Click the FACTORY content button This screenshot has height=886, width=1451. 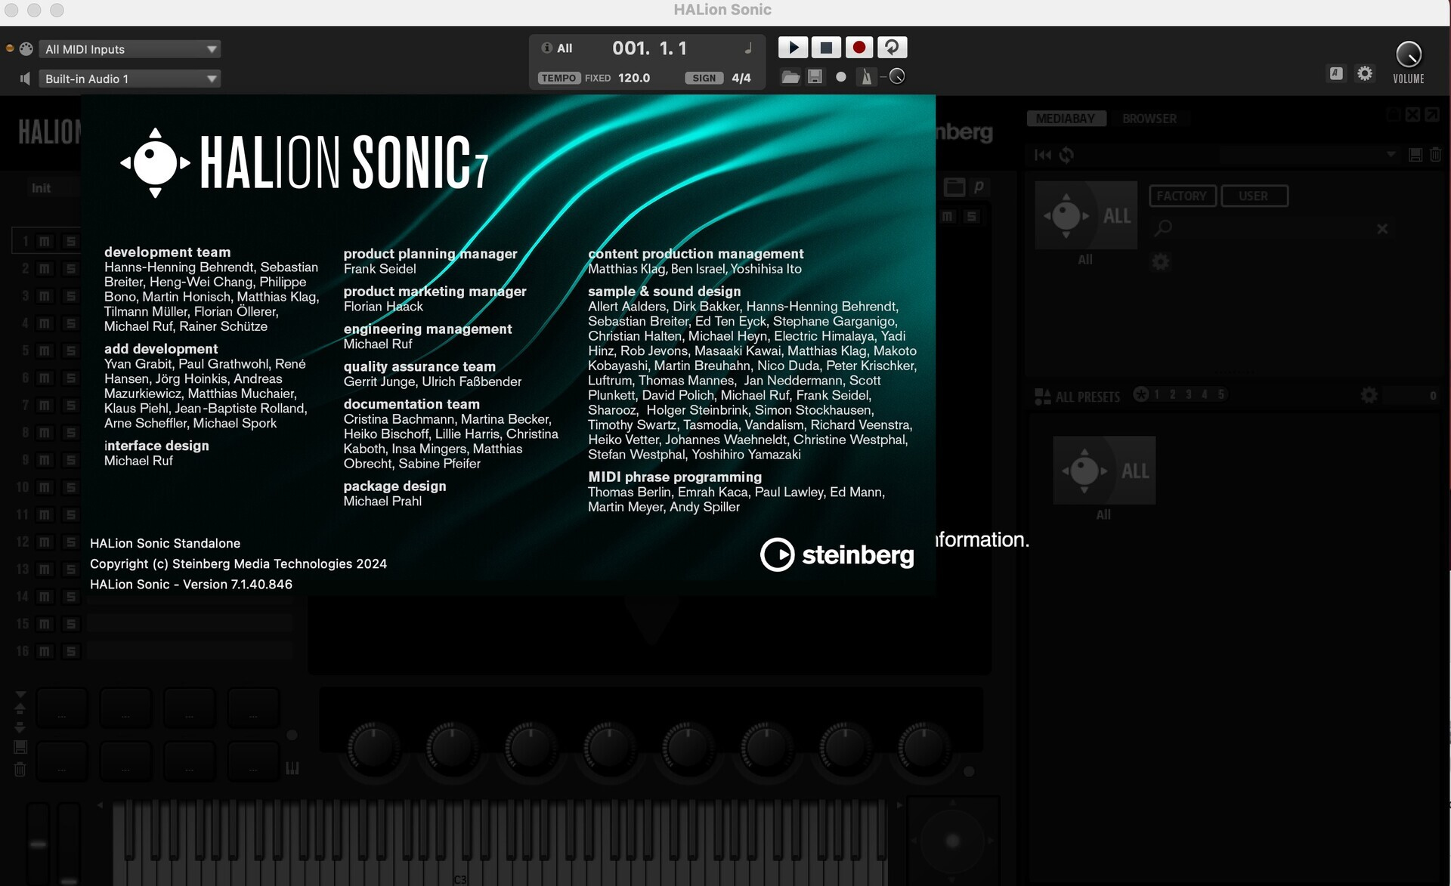point(1182,196)
